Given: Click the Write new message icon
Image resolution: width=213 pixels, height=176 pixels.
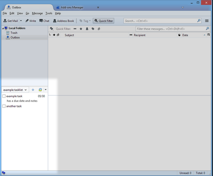Looking at the screenshot, I should coord(31,21).
